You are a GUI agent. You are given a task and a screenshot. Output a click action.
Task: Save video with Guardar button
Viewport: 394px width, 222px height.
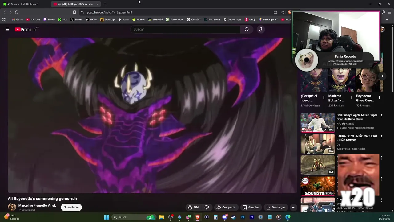(251, 207)
